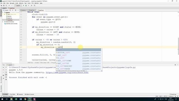Click the BUTTON_LEFT completion suggestion
This screenshot has height=101, width=179.
[x=78, y=52]
